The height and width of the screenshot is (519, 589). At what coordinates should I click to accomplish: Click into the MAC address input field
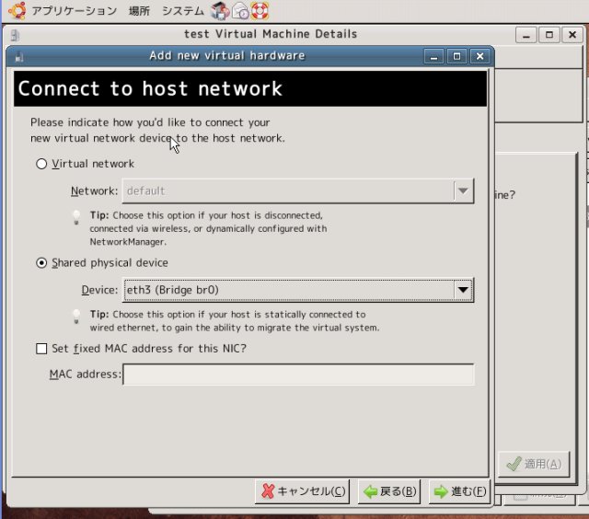pyautogui.click(x=298, y=375)
